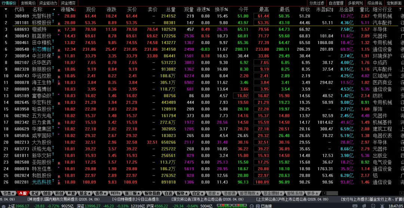404x208 pixels.
Task: Select stock name 沃华医药
Action: point(42,62)
